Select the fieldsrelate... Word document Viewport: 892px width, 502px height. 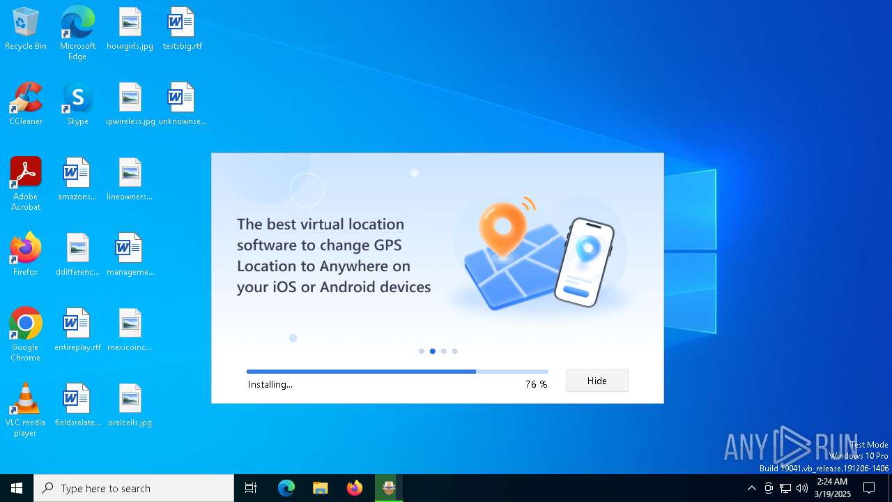[77, 406]
